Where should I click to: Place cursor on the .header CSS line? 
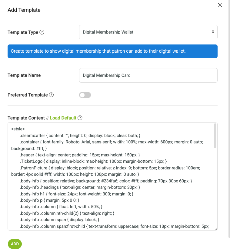click(x=80, y=155)
